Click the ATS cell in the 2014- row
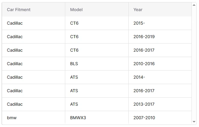Image resolution: width=199 pixels, height=127 pixels. [x=74, y=77]
